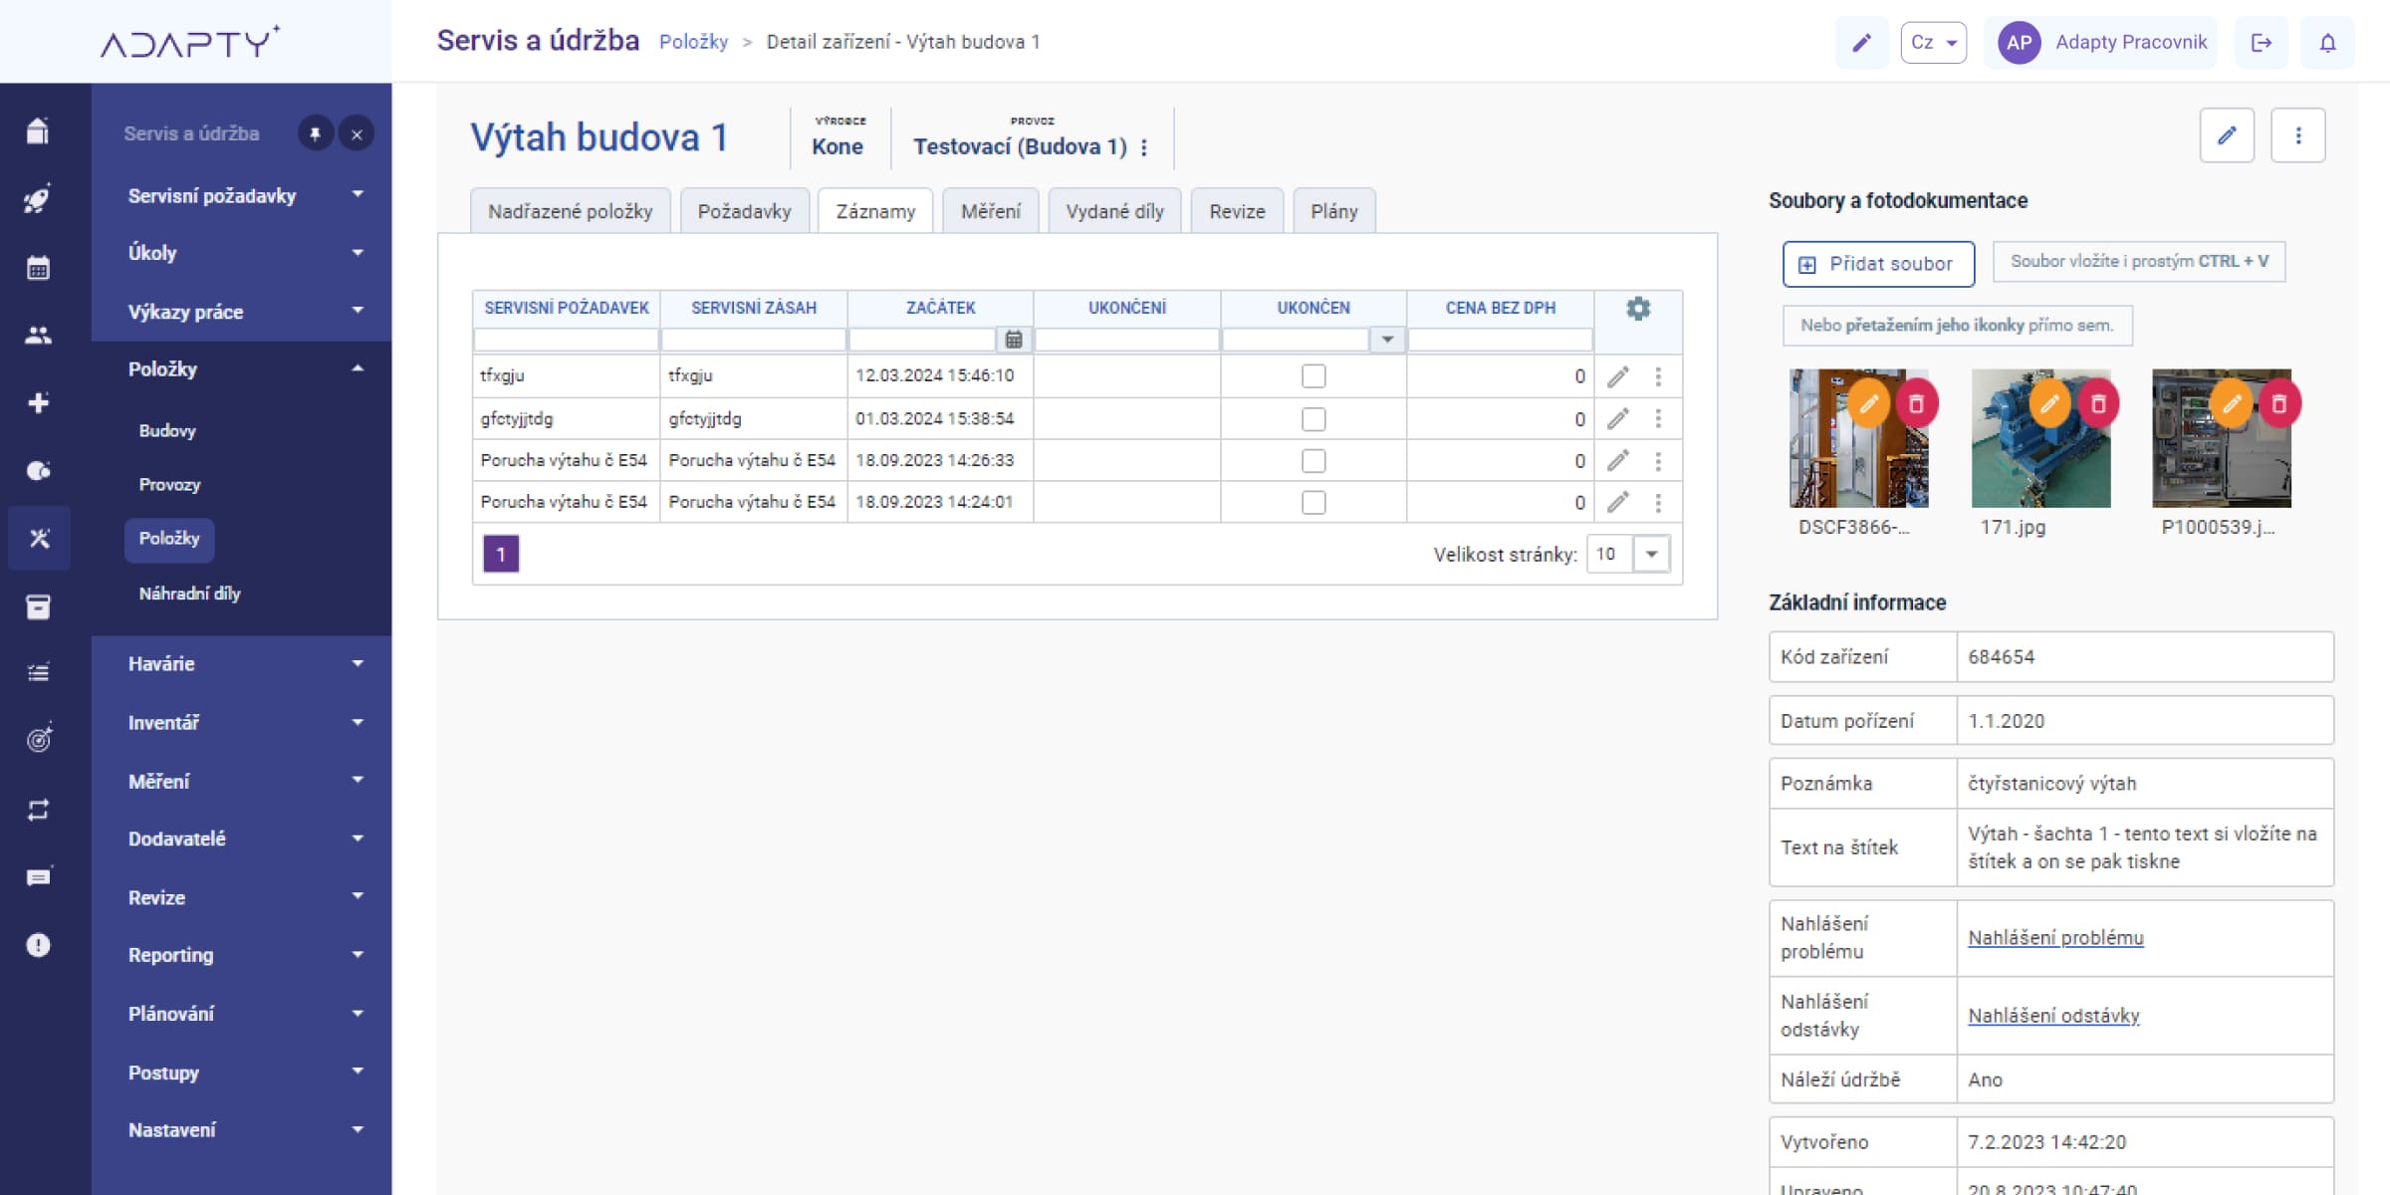Click the pencil edit icon in top header
Viewport: 2390px width, 1195px height.
coord(1861,42)
